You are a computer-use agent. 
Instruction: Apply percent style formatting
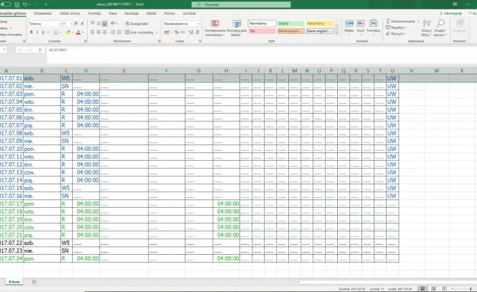[x=177, y=32]
